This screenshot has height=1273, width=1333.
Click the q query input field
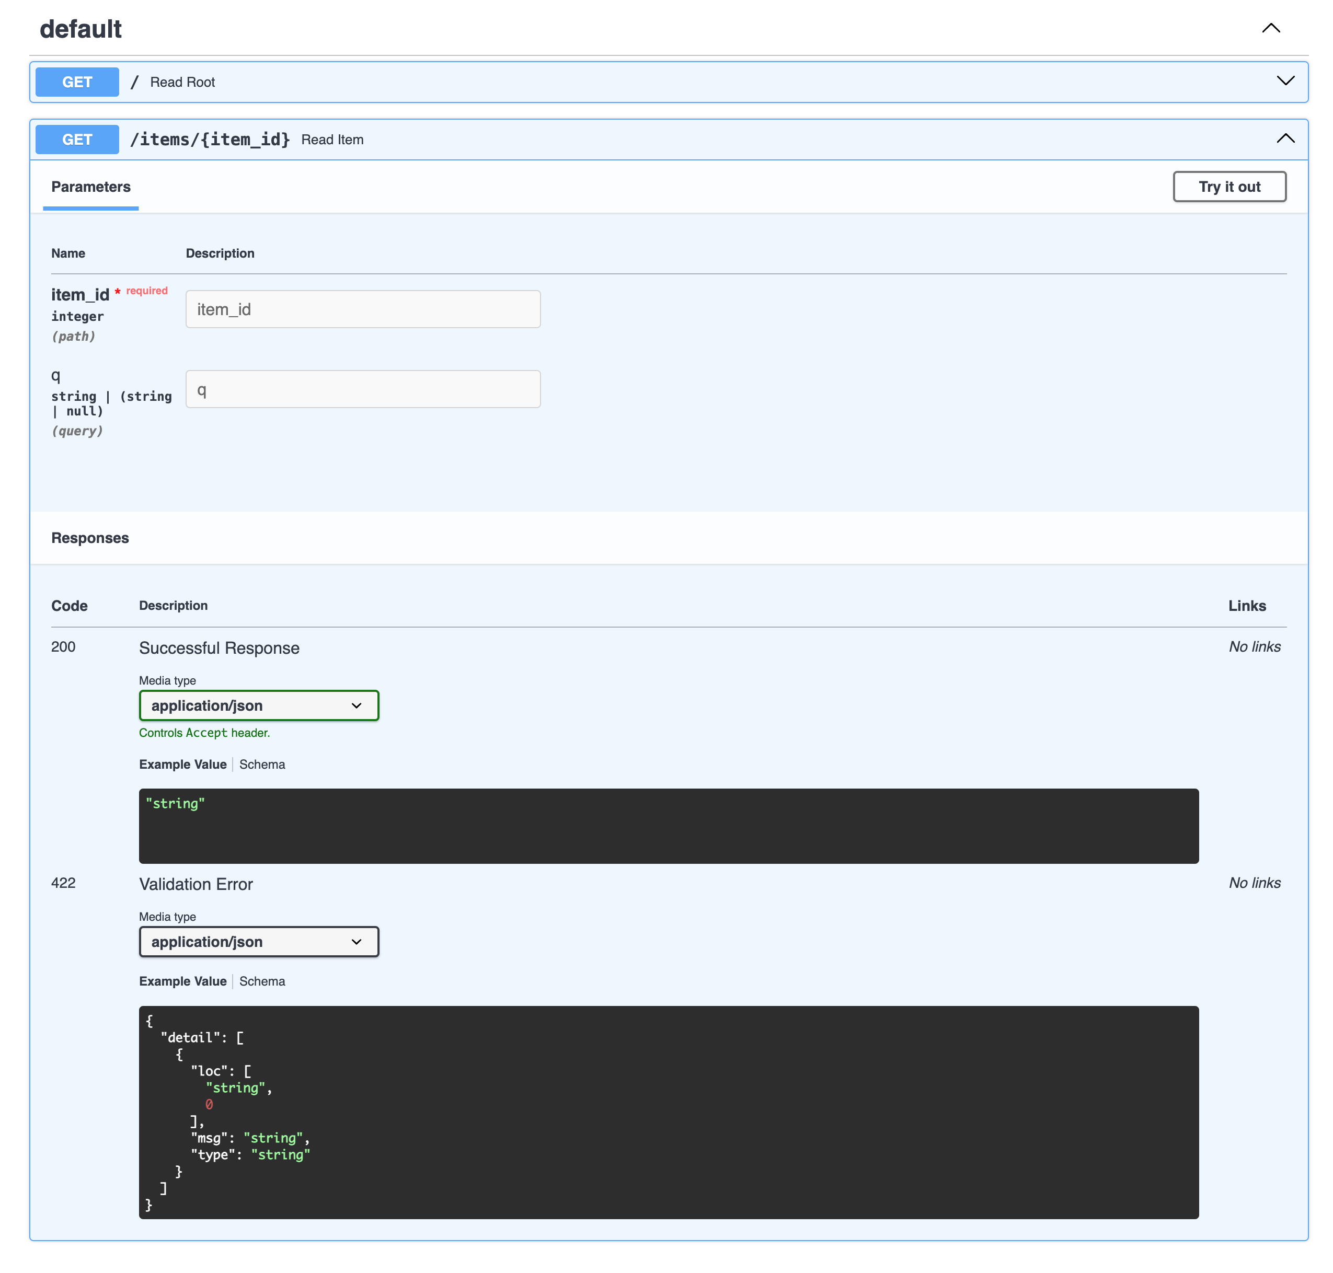click(x=362, y=389)
